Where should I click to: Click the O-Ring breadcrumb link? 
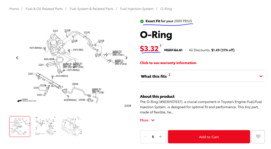click(x=166, y=9)
